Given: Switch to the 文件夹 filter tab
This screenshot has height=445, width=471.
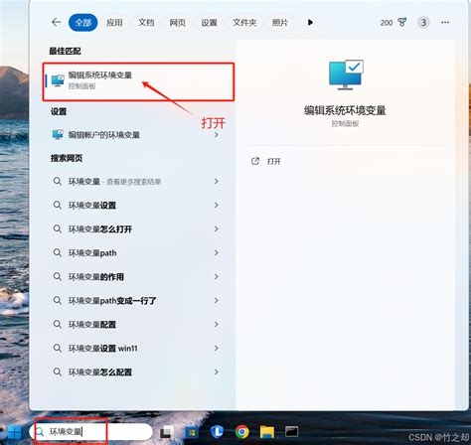Looking at the screenshot, I should click(244, 23).
